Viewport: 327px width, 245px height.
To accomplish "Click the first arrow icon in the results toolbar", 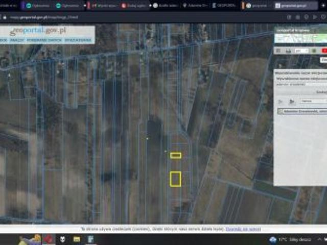I will click(281, 102).
